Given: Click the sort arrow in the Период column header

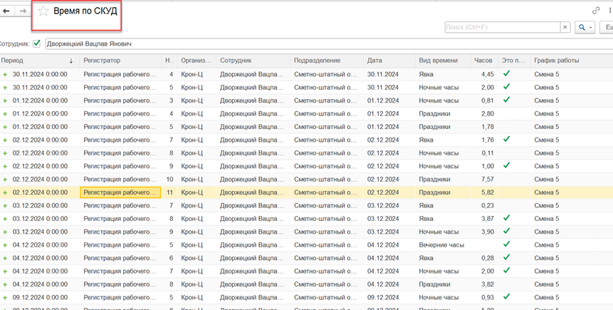Looking at the screenshot, I should pos(71,61).
